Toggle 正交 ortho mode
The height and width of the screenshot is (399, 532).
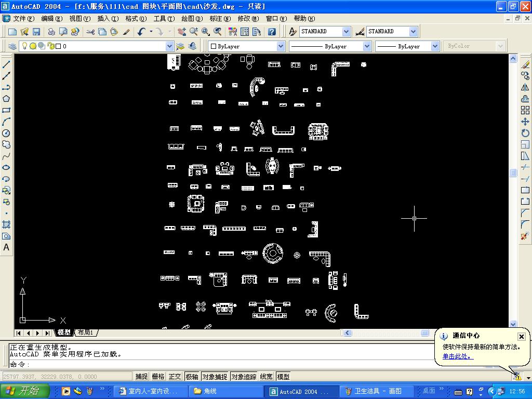point(175,377)
